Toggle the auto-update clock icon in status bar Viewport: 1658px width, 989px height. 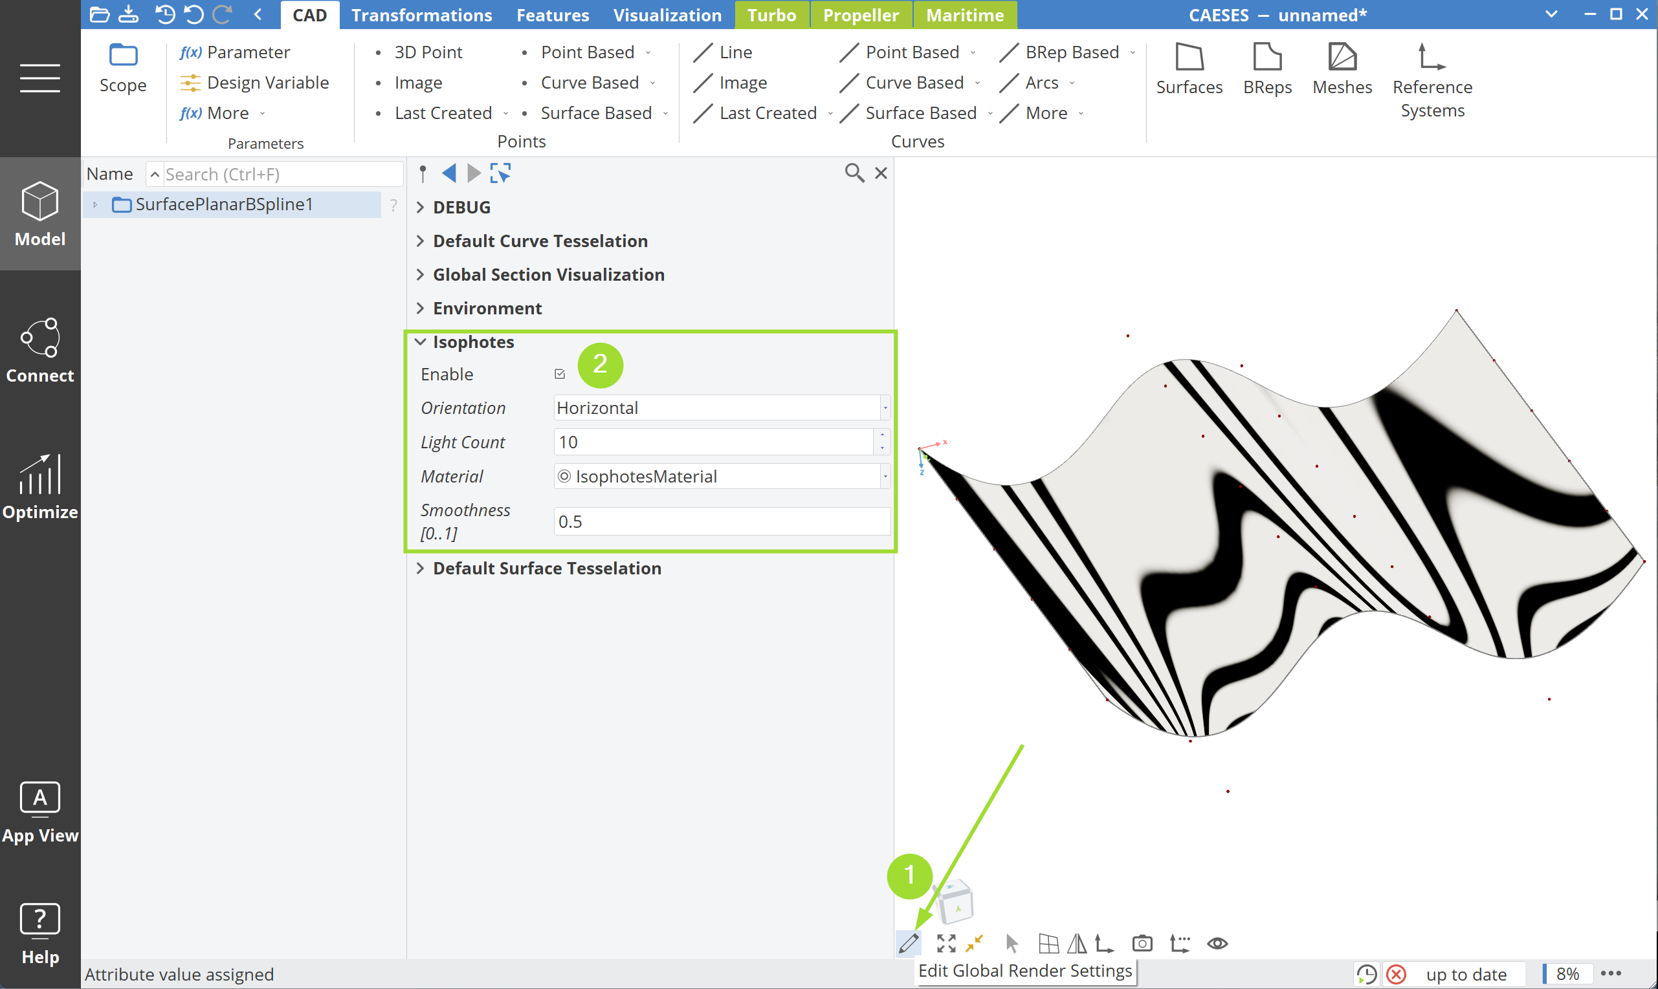click(1366, 973)
